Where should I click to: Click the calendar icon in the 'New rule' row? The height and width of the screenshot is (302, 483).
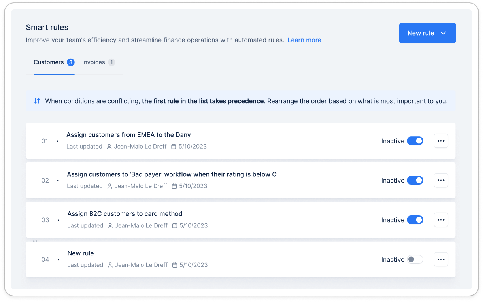pyautogui.click(x=174, y=265)
